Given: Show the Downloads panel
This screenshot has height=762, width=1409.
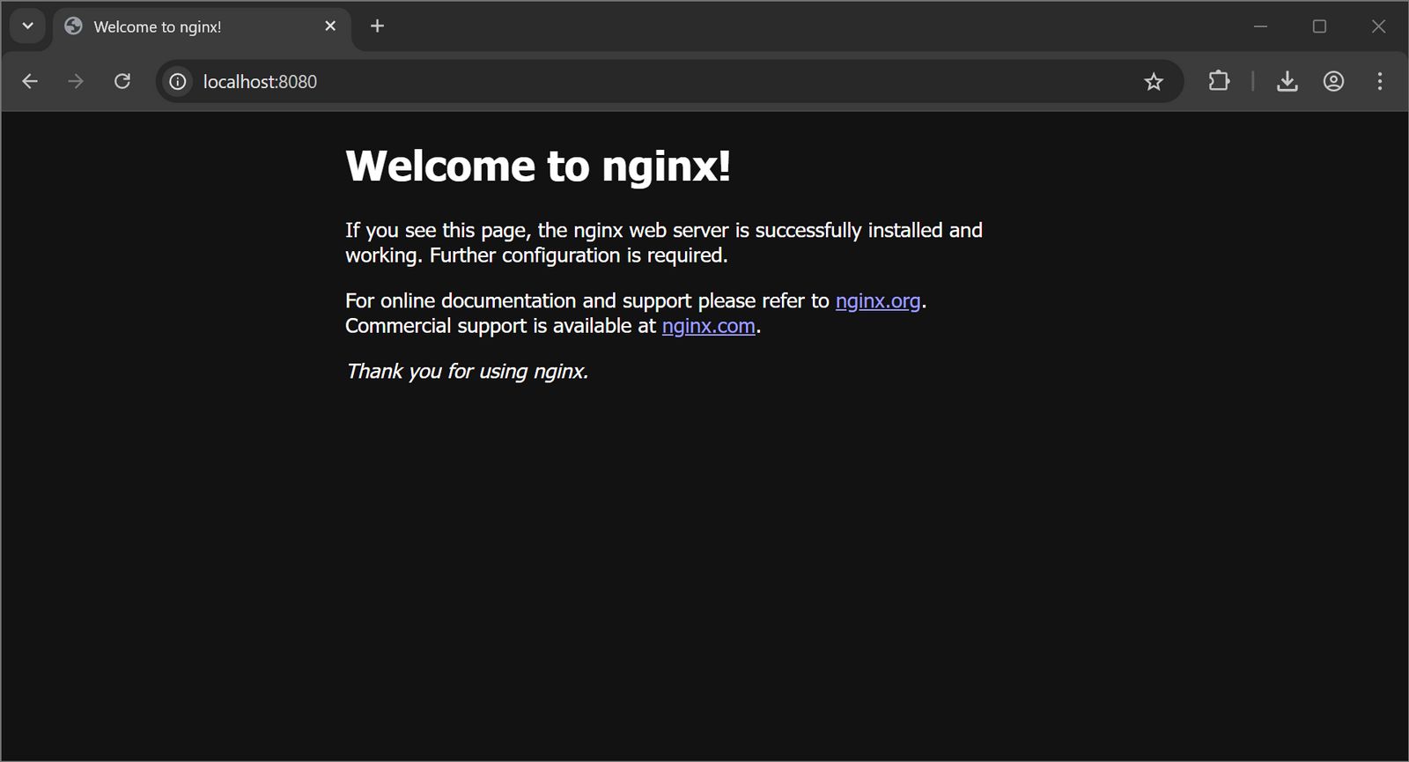Looking at the screenshot, I should 1287,82.
